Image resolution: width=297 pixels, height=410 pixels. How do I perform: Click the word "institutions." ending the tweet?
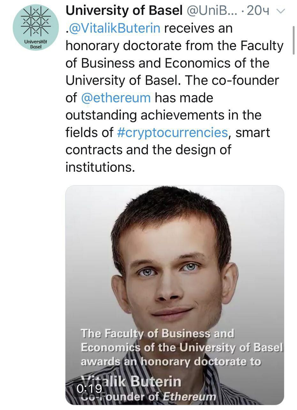100,167
